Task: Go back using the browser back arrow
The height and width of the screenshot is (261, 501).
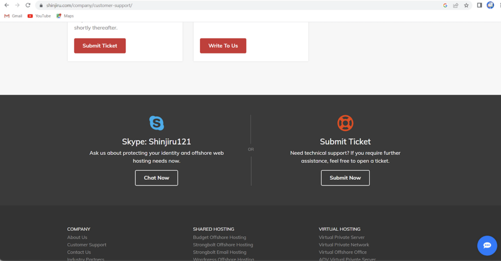Action: tap(6, 5)
